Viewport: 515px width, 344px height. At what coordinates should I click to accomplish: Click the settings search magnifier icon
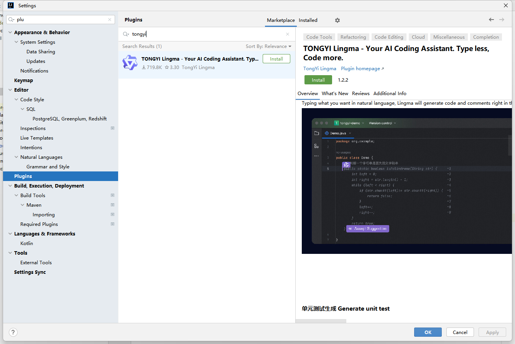pos(12,20)
